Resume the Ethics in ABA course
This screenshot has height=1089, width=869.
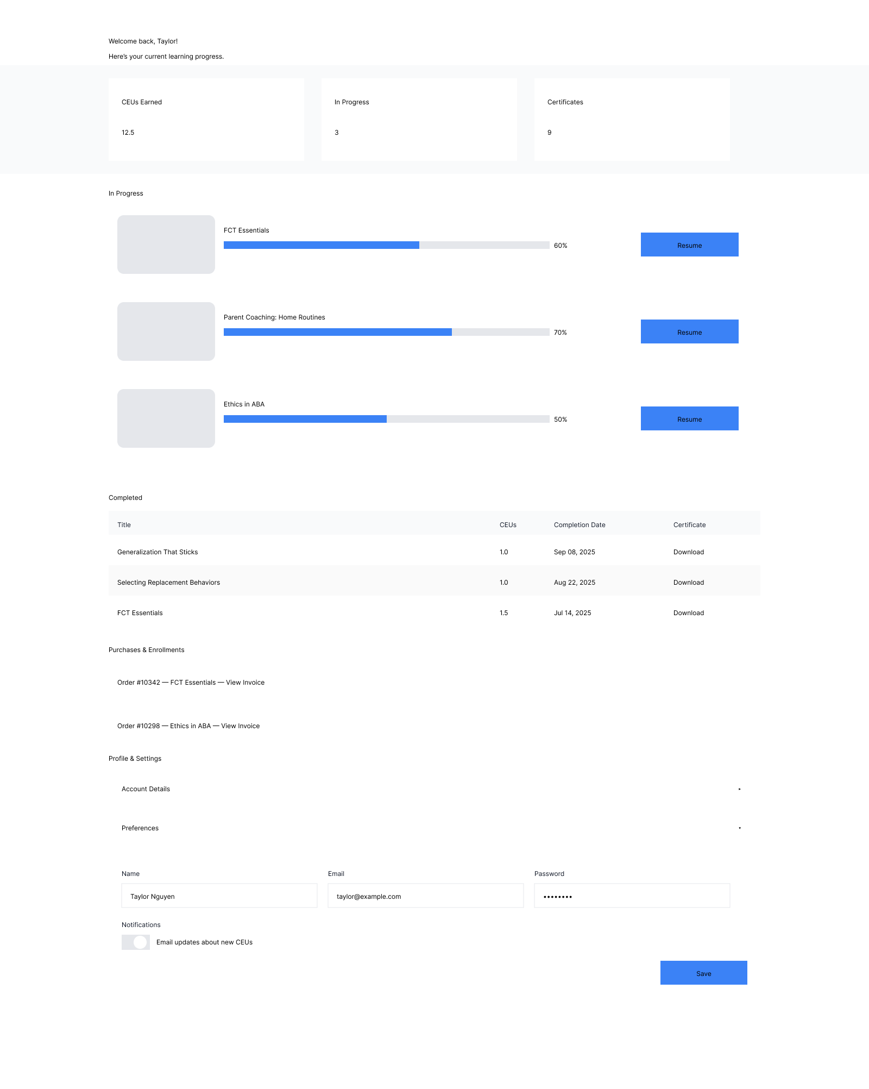click(689, 418)
